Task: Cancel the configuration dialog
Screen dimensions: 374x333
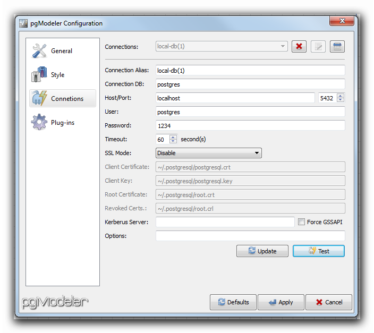Action: point(329,302)
